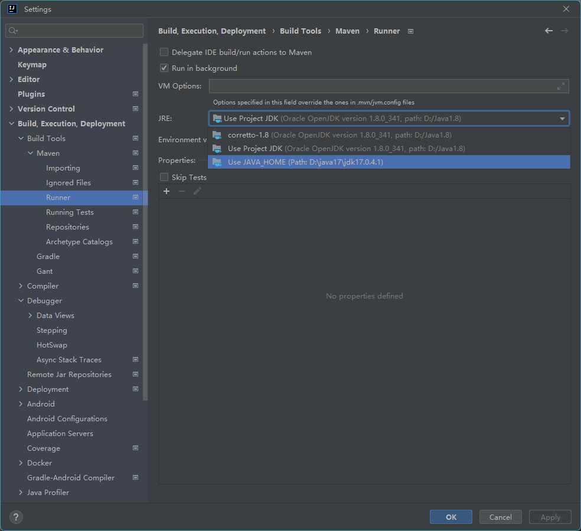Click the project-level icon beside Deployment
The width and height of the screenshot is (581, 531).
pos(136,389)
